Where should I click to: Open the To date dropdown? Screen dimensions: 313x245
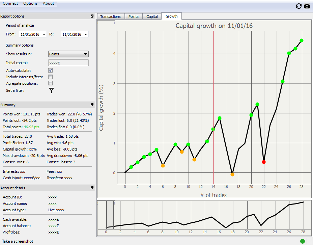pyautogui.click(x=86, y=34)
